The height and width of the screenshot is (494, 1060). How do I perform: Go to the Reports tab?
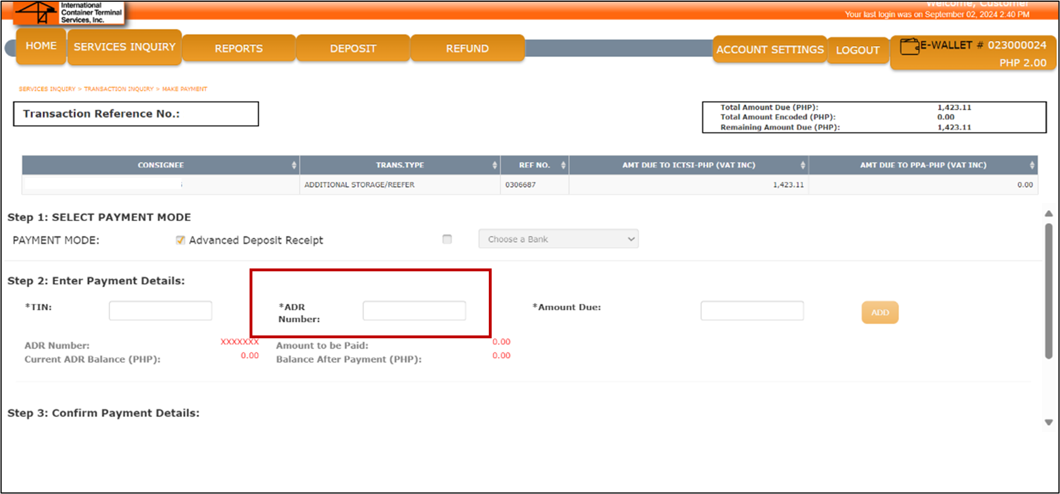point(239,49)
